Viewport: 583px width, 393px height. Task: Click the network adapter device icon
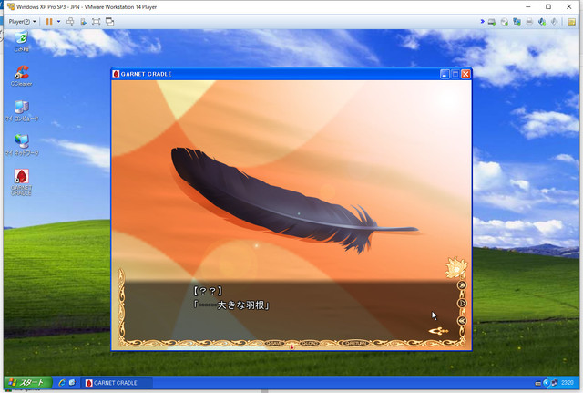point(517,22)
